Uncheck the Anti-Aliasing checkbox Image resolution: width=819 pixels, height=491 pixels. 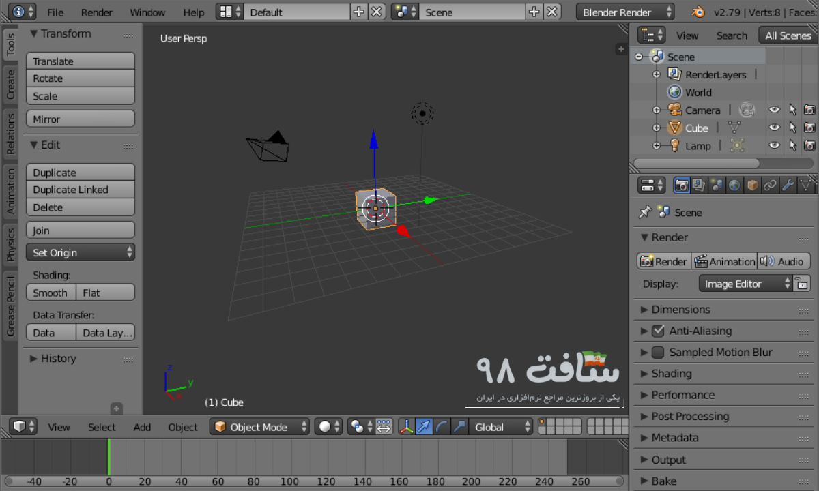(x=657, y=331)
